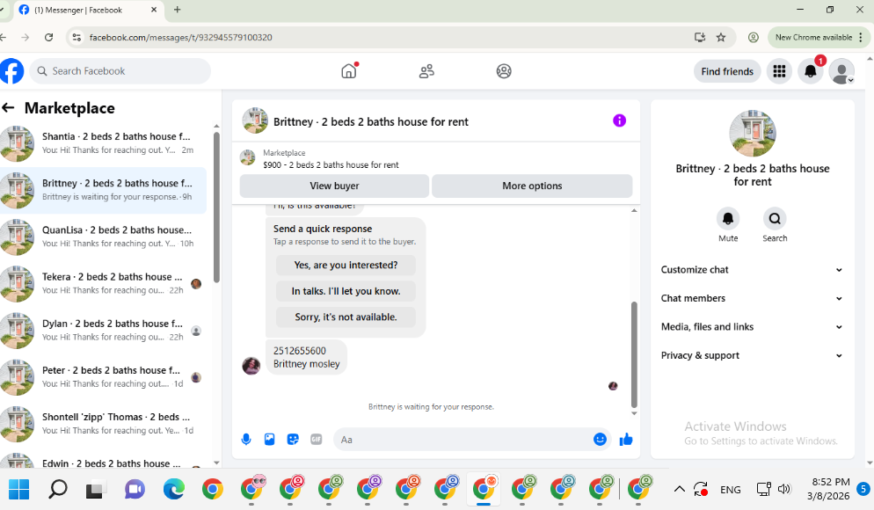Click the back arrow beside Marketplace
This screenshot has width=874, height=510.
[x=8, y=107]
